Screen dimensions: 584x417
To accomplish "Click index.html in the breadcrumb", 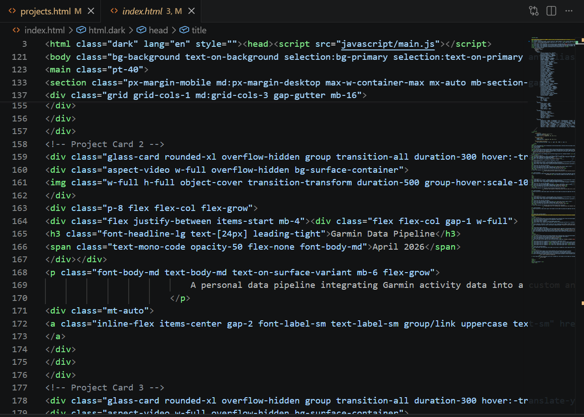I will [45, 30].
